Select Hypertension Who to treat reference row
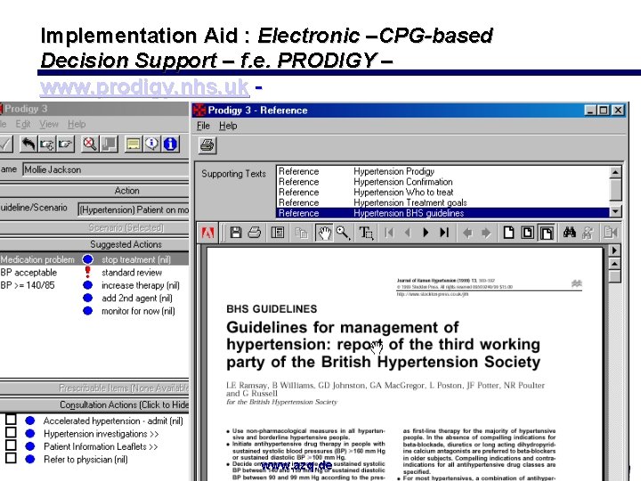The width and height of the screenshot is (641, 481). [x=443, y=192]
